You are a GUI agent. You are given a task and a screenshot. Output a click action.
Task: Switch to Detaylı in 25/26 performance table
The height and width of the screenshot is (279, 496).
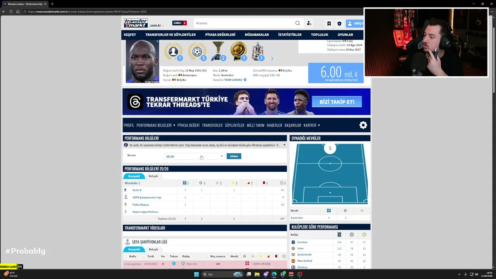[x=153, y=176]
